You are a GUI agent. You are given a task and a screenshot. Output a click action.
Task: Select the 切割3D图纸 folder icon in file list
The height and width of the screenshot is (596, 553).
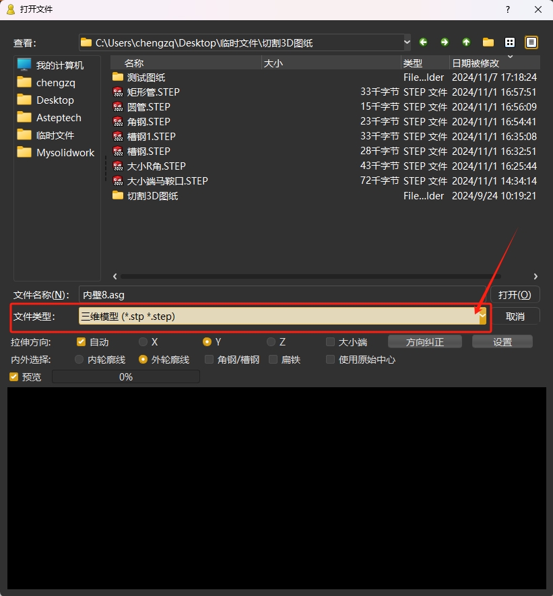pos(118,195)
